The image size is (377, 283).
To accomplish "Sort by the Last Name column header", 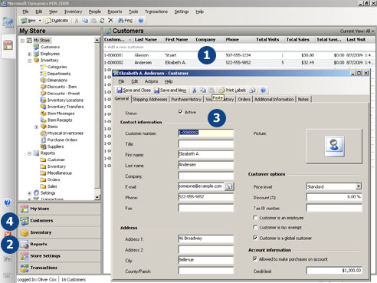I will pos(146,40).
